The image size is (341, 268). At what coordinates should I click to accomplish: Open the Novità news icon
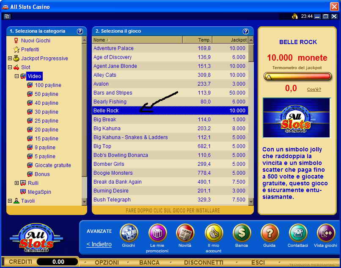(x=185, y=233)
